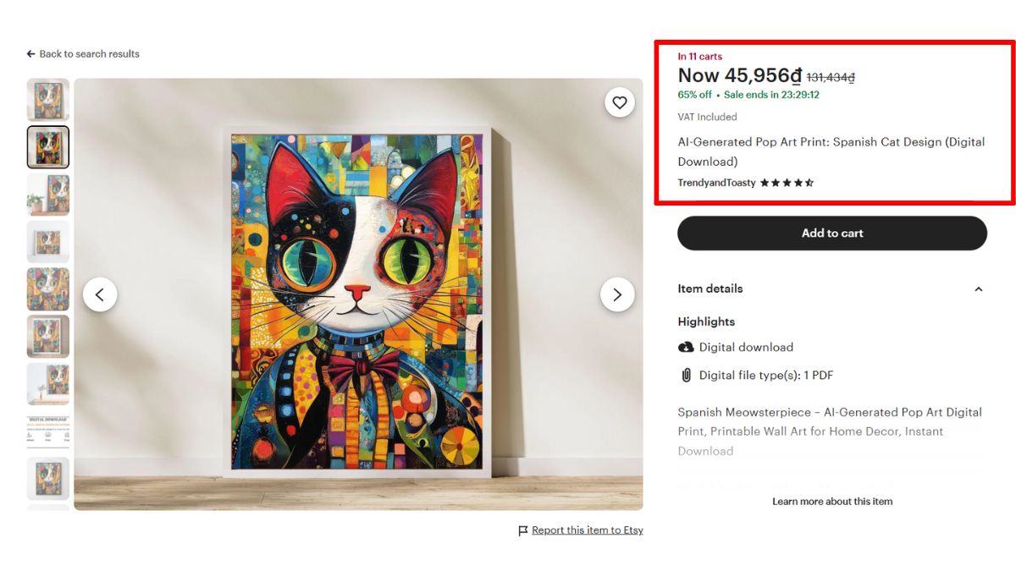1016x571 pixels.
Task: Show the next product image with the right arrow
Action: [x=617, y=294]
